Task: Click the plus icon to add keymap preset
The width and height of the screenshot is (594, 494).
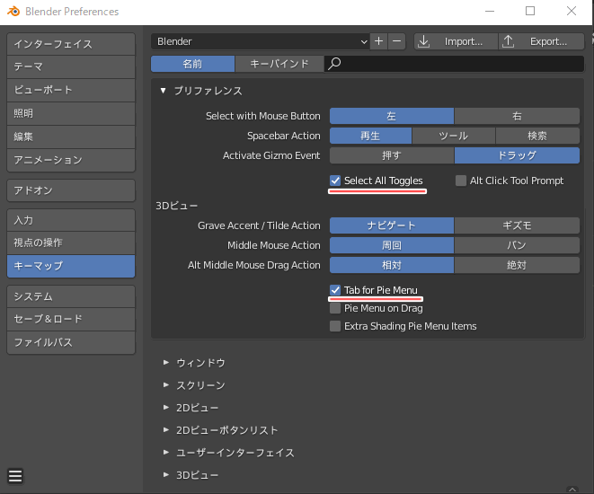Action: [x=379, y=41]
